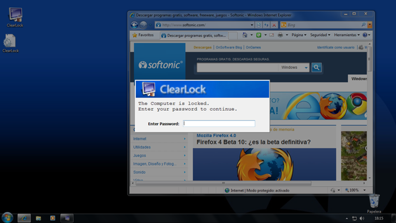Open Windows Media Player from taskbar
396x223 pixels.
click(52, 218)
